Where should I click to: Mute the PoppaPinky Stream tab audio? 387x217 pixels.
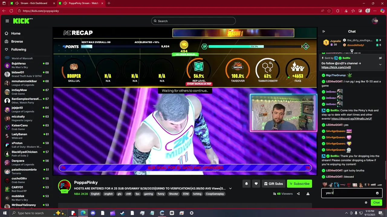click(65, 3)
